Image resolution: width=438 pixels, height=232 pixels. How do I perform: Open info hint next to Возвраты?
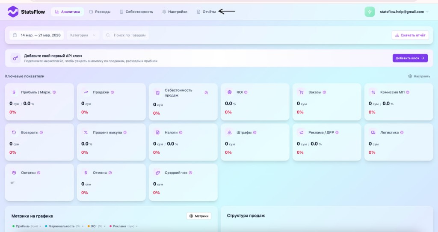point(41,133)
